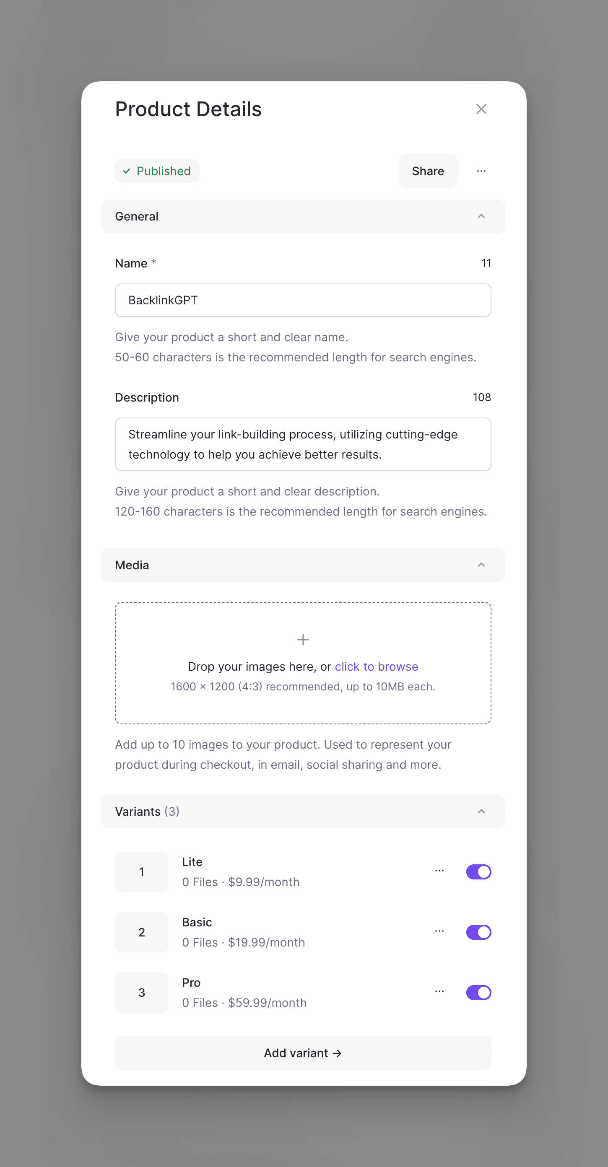
Task: Click the Share button
Action: (428, 171)
